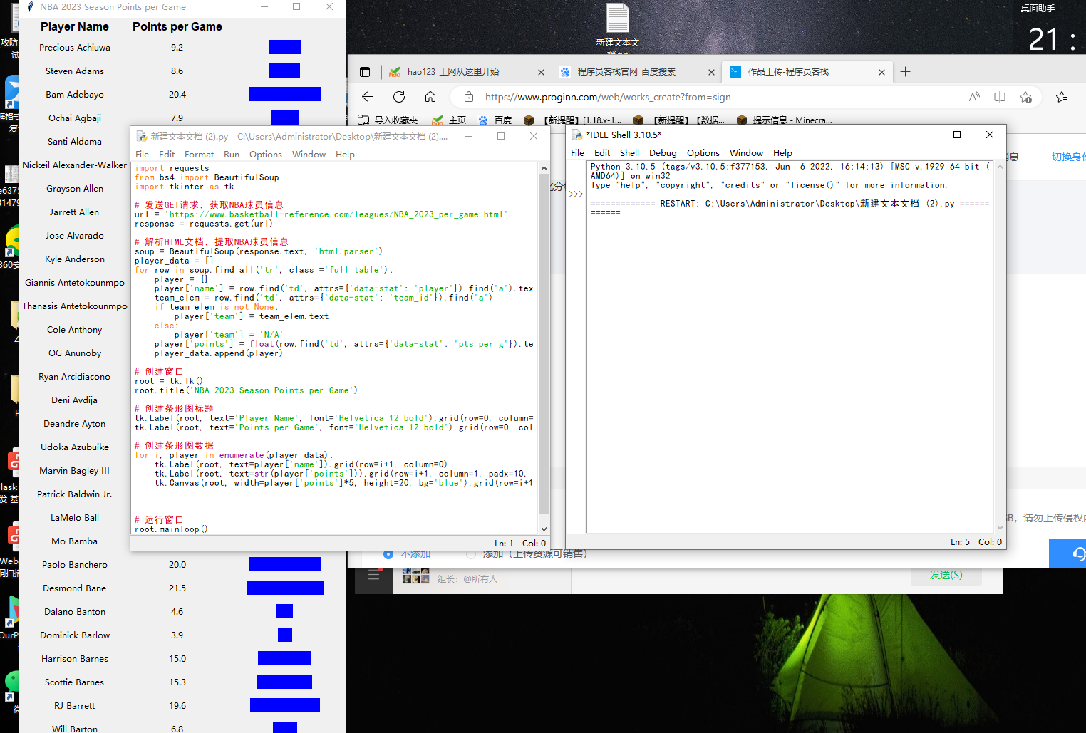1086x733 pixels.
Task: Close the 作品上传-程序员客栈 tab
Action: tap(881, 72)
